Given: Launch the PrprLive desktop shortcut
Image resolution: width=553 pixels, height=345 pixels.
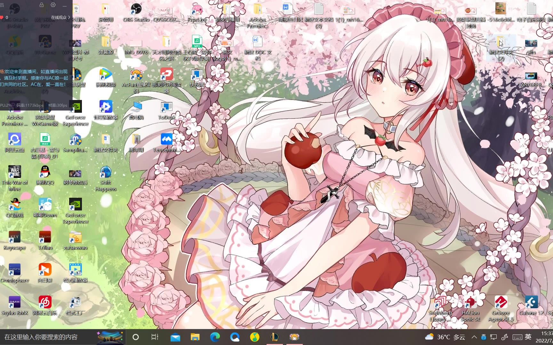Looking at the screenshot, I should 197,13.
